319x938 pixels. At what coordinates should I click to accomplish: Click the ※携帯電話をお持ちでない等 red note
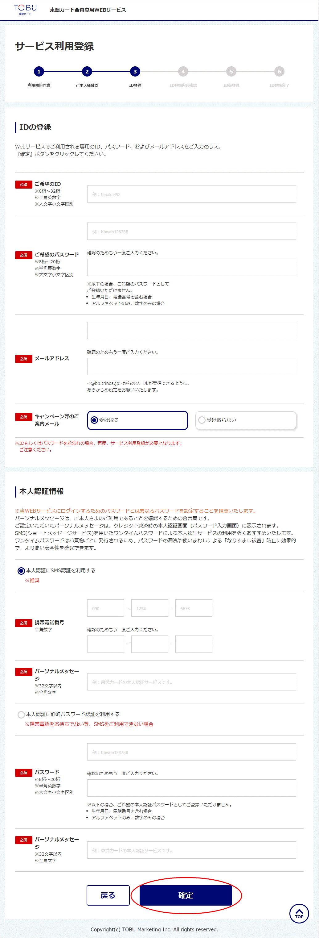(x=89, y=724)
